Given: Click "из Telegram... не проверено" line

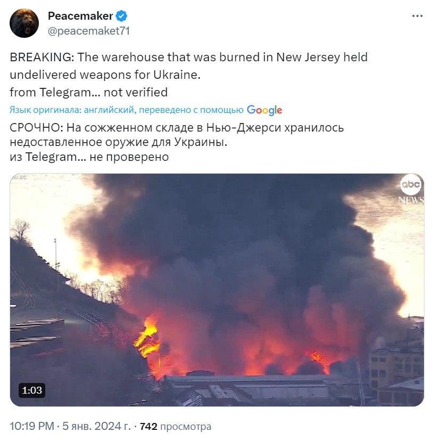Looking at the screenshot, I should click(x=89, y=157).
